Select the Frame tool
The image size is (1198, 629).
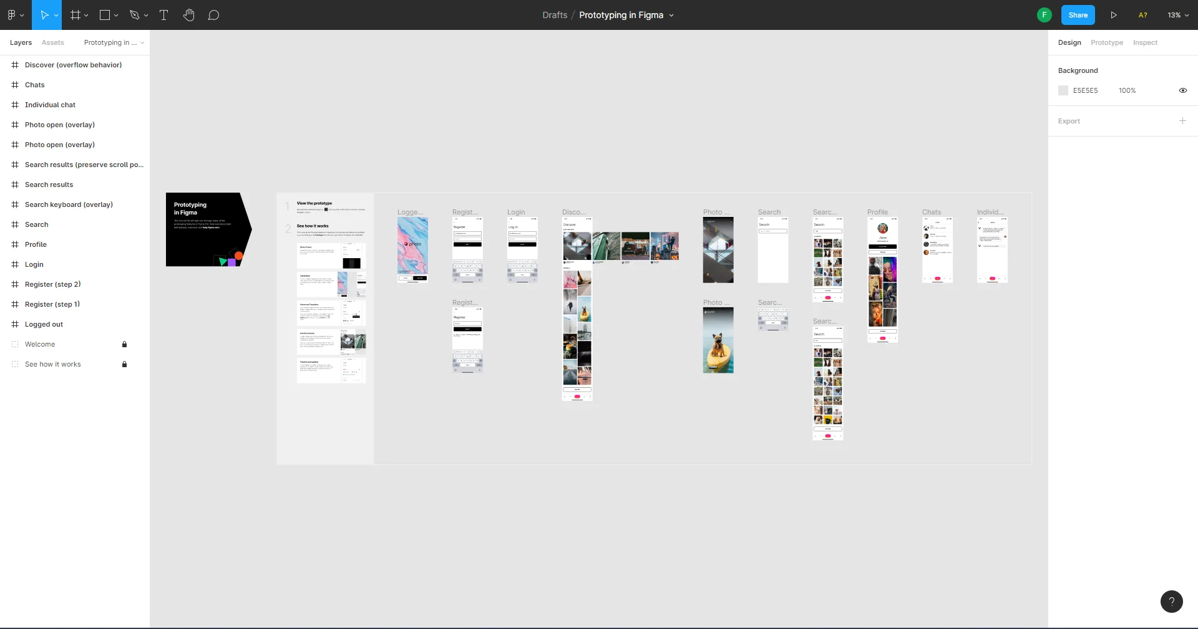75,15
